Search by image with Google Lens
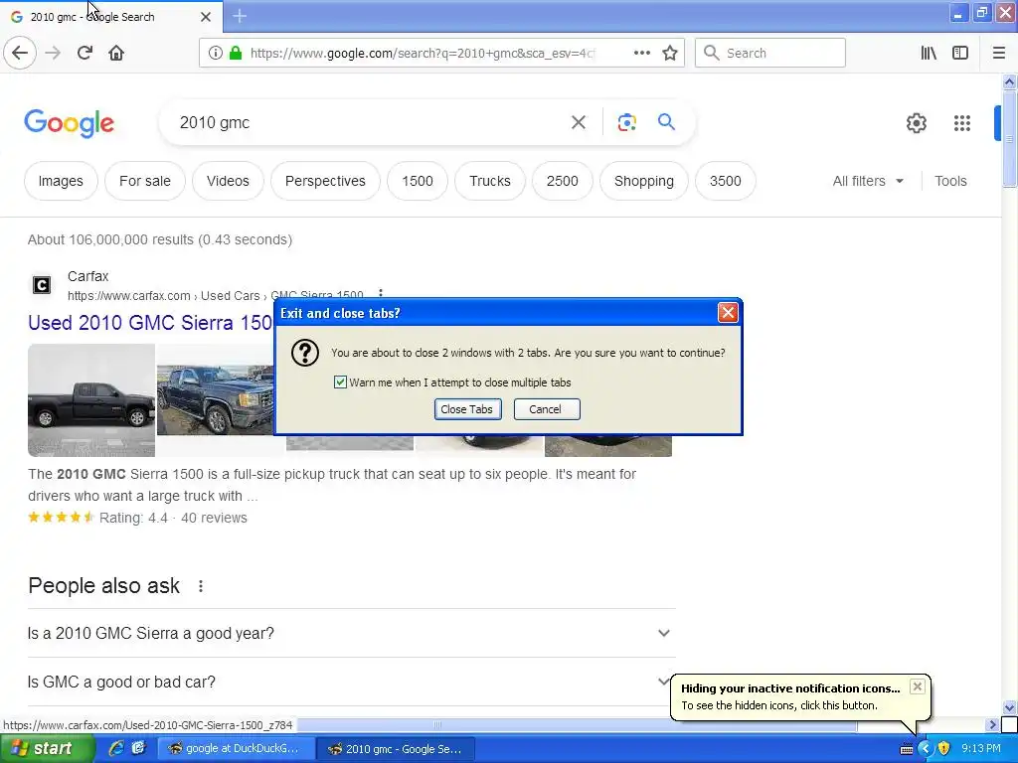1018x763 pixels. 626,122
